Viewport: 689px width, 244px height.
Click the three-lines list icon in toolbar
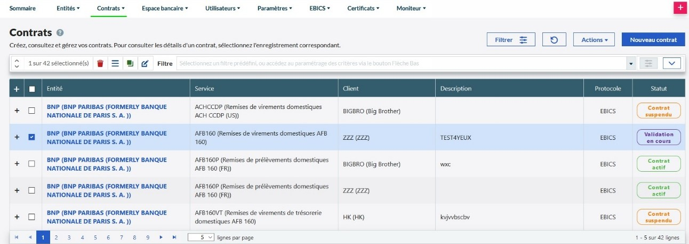[x=115, y=63]
